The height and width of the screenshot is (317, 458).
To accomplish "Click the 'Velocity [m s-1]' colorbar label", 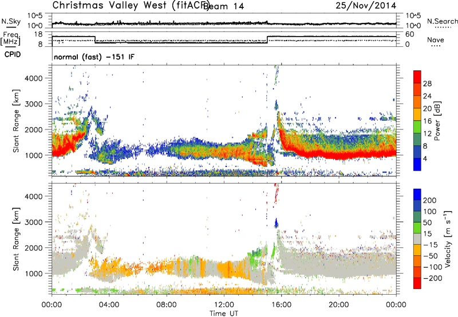I will point(448,239).
